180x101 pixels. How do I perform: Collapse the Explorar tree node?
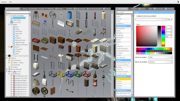tap(7, 58)
